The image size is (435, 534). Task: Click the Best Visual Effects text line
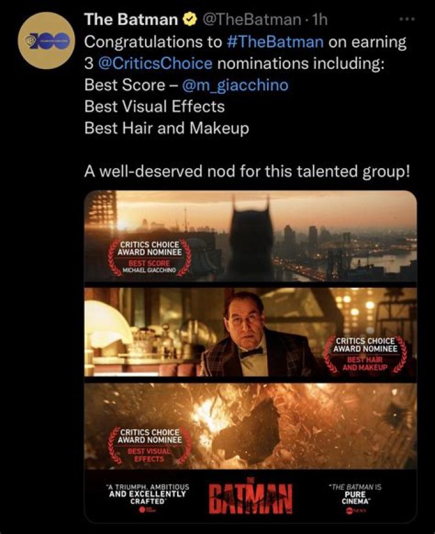point(155,106)
